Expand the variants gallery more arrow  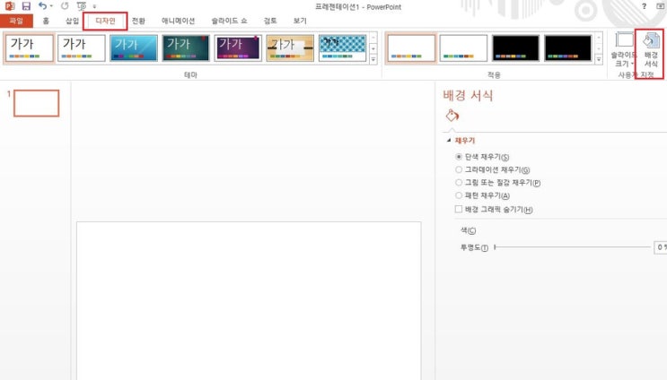[x=599, y=59]
